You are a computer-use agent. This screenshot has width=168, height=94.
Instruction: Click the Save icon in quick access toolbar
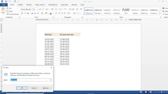pos(6,1)
